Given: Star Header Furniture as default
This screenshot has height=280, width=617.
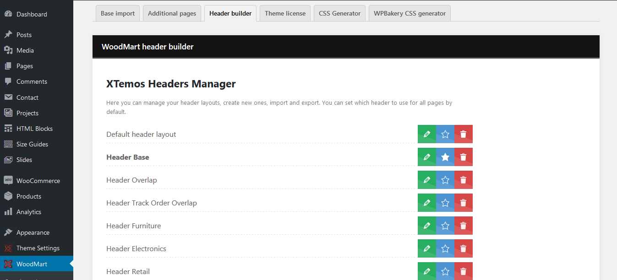Looking at the screenshot, I should 445,226.
